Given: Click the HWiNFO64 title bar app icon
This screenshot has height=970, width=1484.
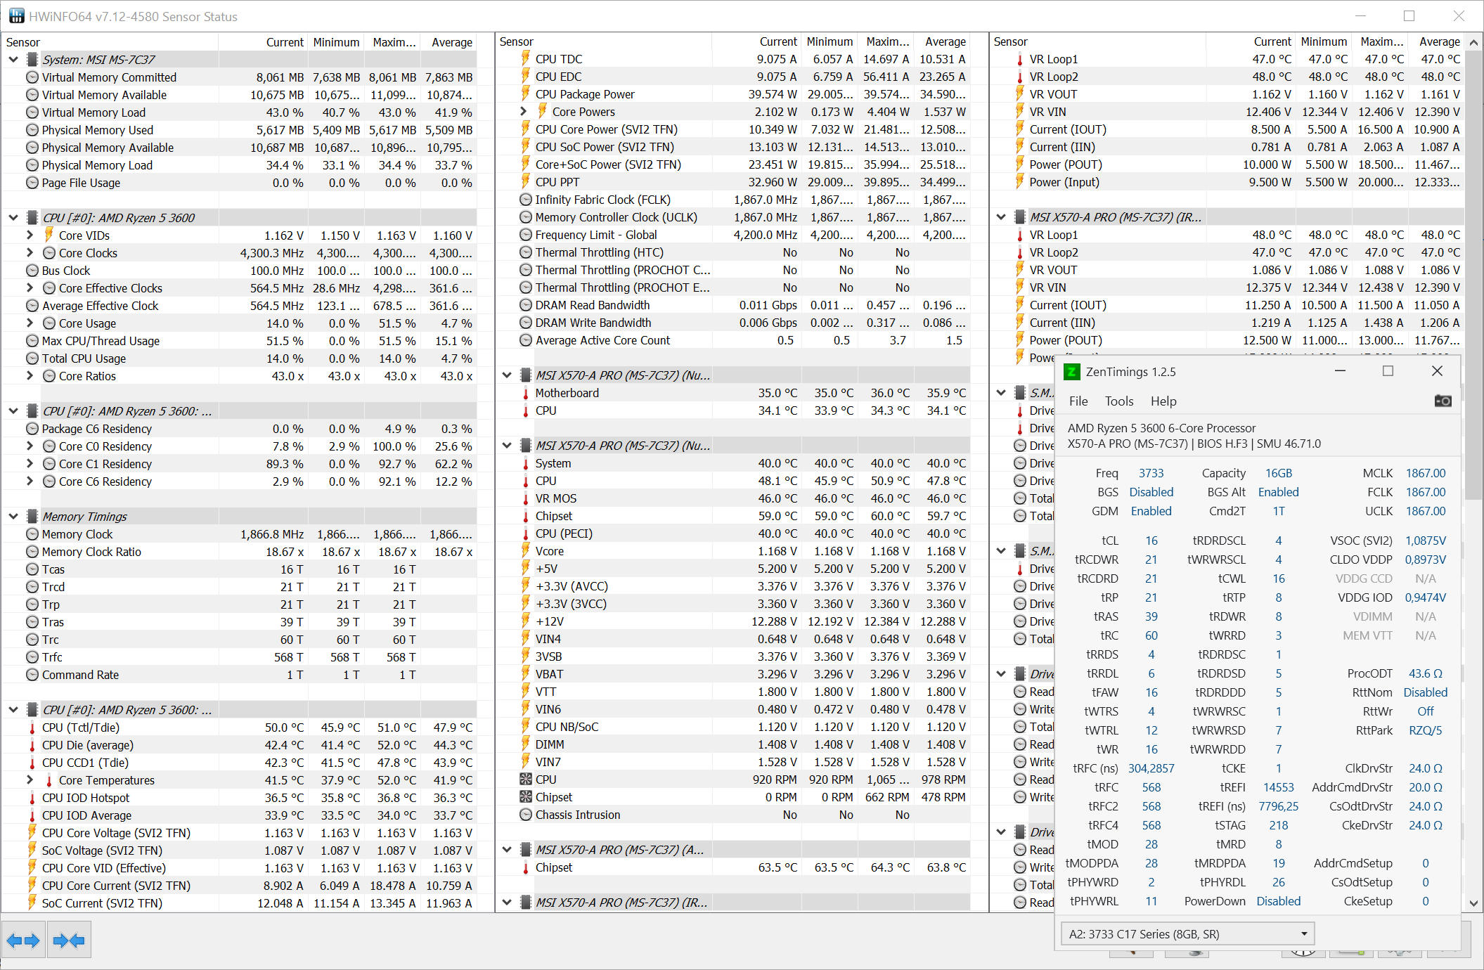Looking at the screenshot, I should coord(15,16).
